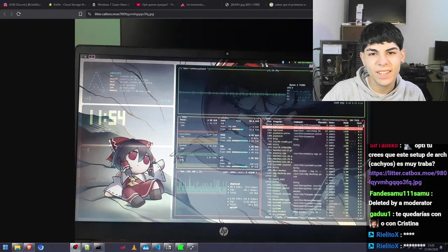The width and height of the screenshot is (448, 252).
Task: Click 'Deleted by a moderator' chat message
Action: coord(400,203)
